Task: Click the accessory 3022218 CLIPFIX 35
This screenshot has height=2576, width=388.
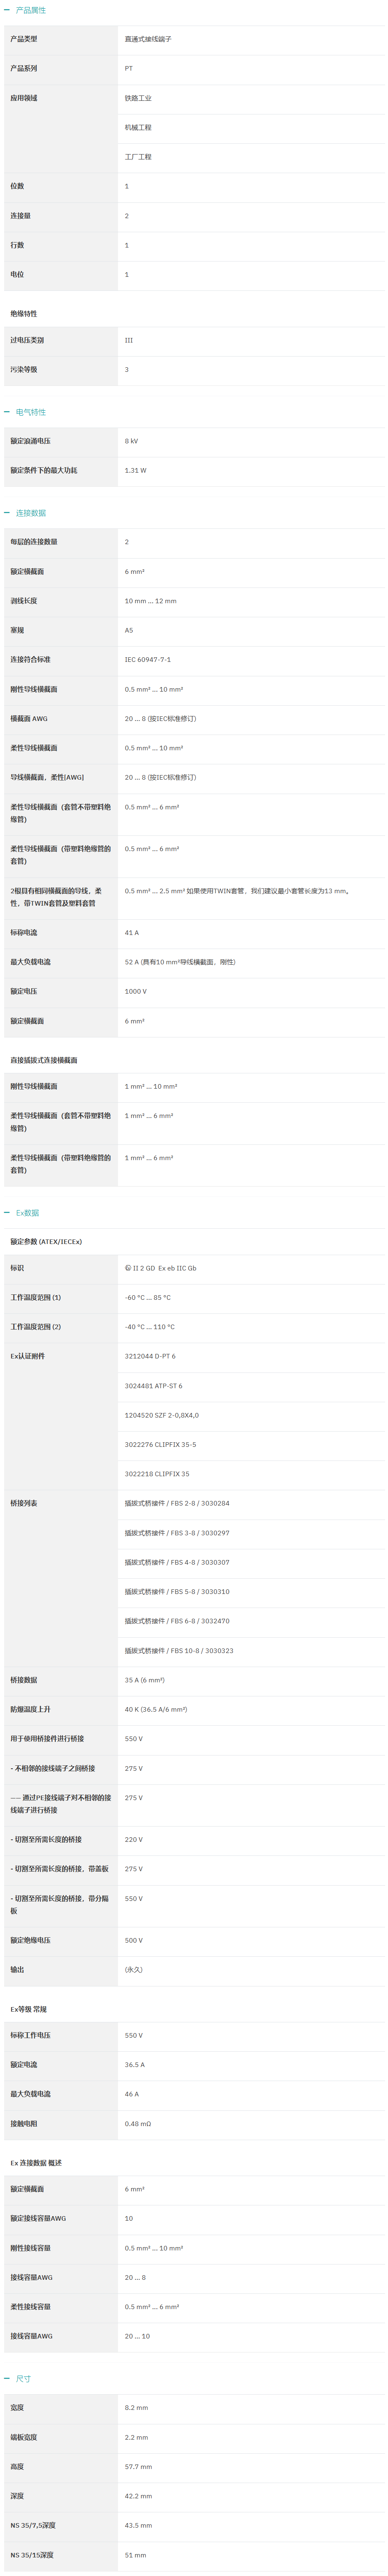Action: pos(157,1474)
